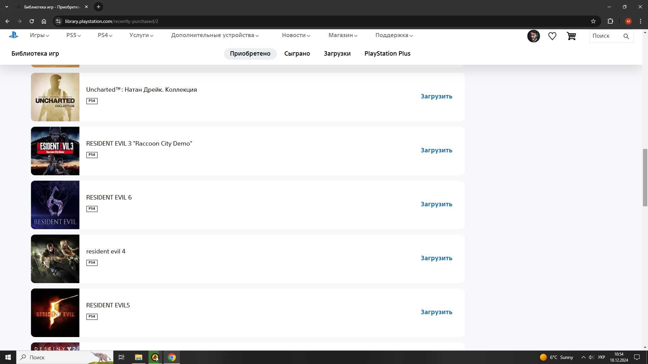This screenshot has width=648, height=364.
Task: Open Chrome three-dot menu
Action: point(641,21)
